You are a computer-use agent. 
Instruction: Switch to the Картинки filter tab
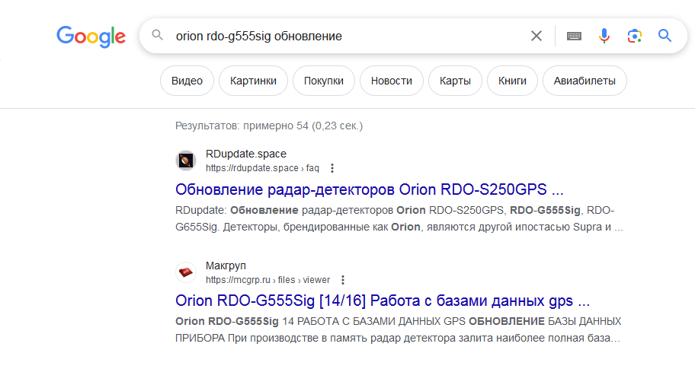tap(253, 81)
